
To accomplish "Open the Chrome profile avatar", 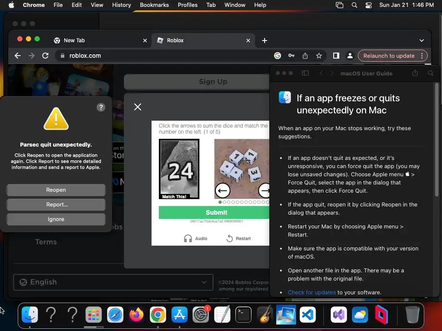I will (x=350, y=56).
